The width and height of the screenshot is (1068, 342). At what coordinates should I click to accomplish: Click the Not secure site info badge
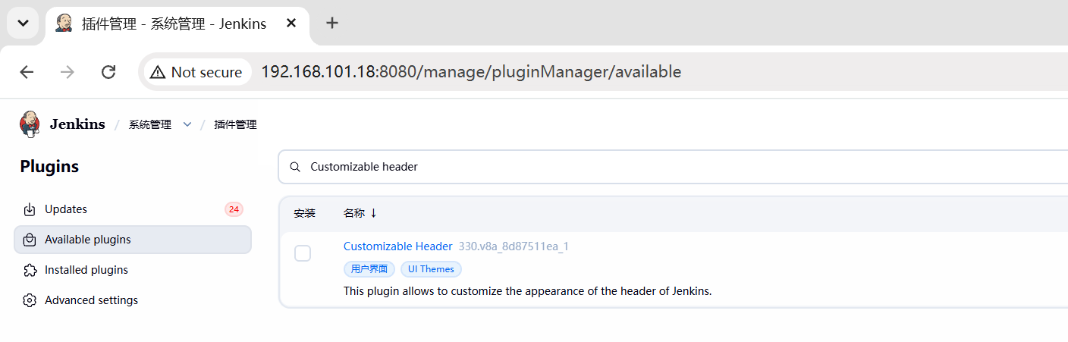(x=196, y=72)
